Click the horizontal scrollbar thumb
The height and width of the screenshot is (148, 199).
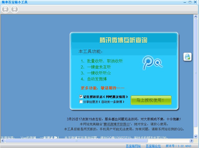tap(76, 141)
